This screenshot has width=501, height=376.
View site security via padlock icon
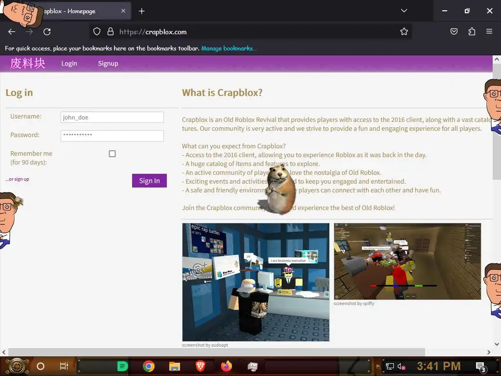110,32
